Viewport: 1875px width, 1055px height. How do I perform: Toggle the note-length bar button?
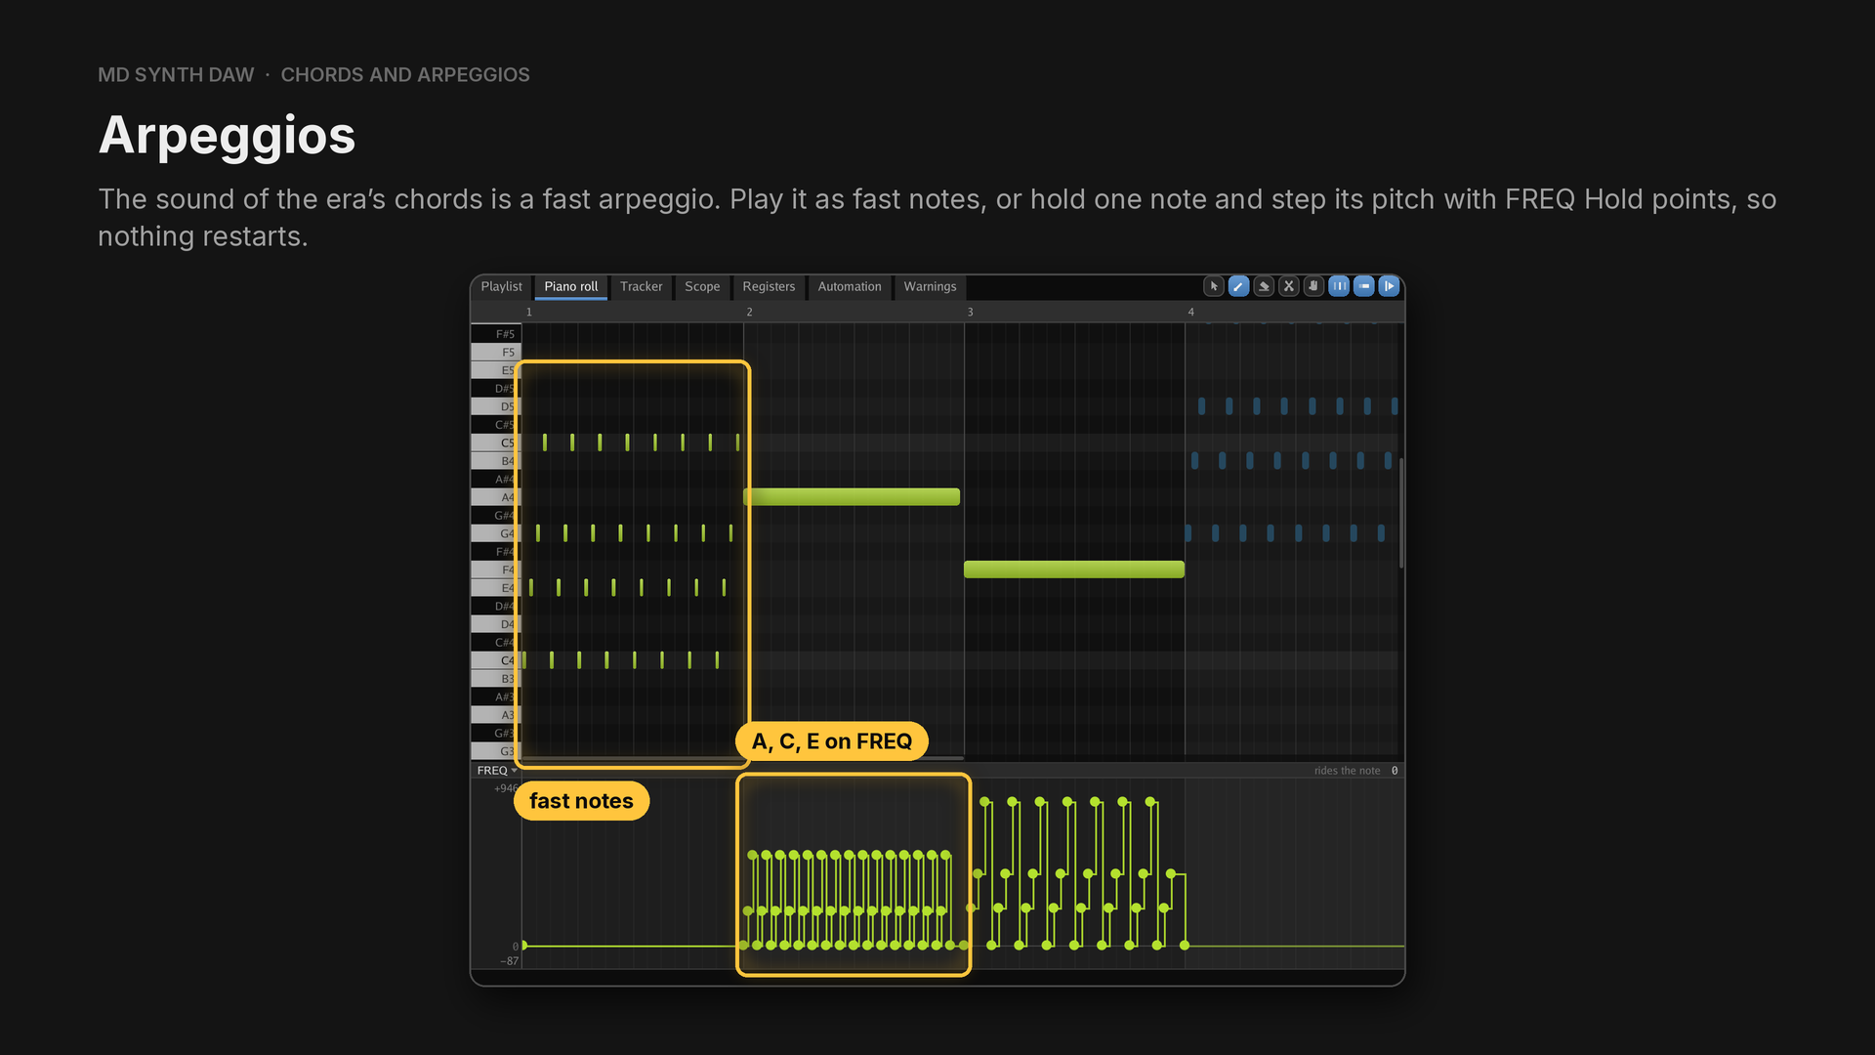(x=1364, y=286)
